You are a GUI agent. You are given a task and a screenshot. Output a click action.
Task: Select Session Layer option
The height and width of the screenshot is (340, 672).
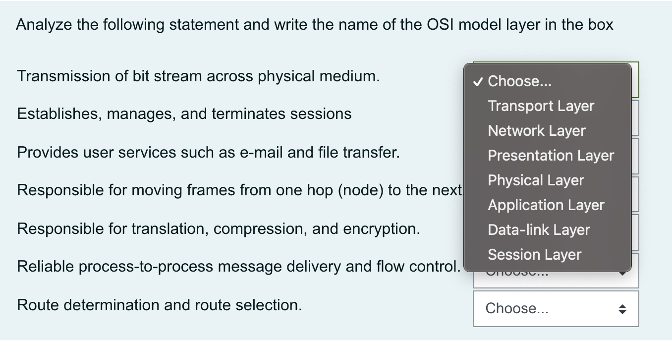[x=534, y=254]
